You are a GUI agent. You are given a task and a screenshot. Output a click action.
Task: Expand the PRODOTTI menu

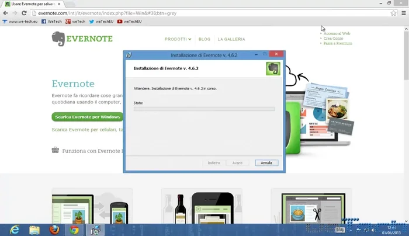[178, 39]
